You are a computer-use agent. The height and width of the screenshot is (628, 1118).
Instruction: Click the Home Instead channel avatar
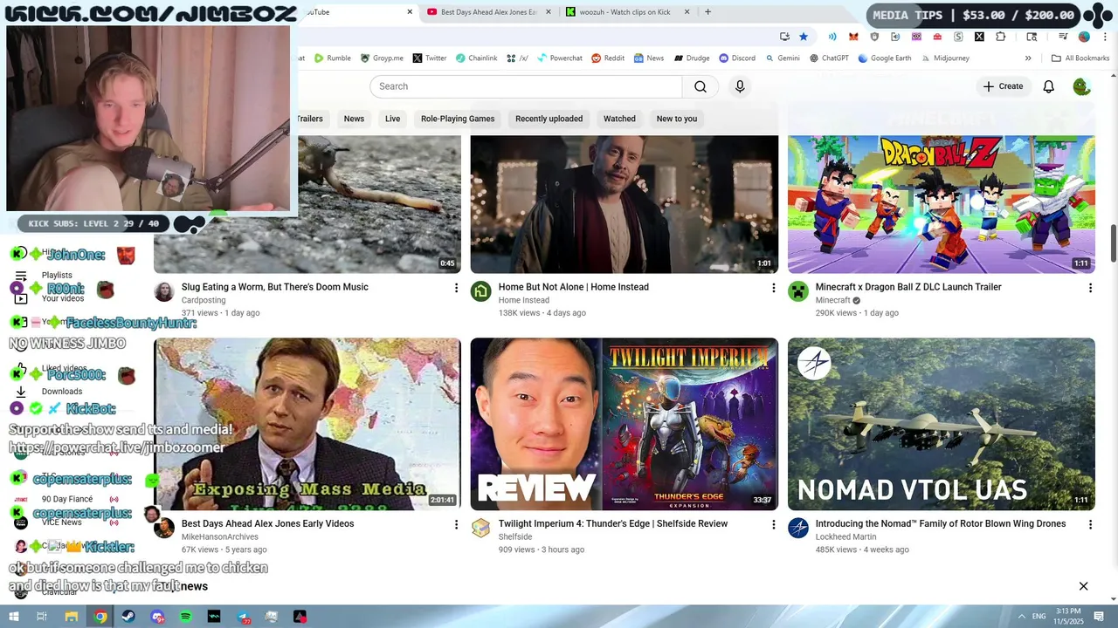point(481,291)
